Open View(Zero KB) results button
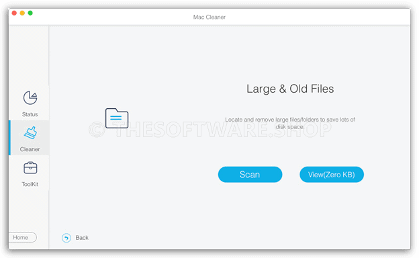 pos(332,175)
